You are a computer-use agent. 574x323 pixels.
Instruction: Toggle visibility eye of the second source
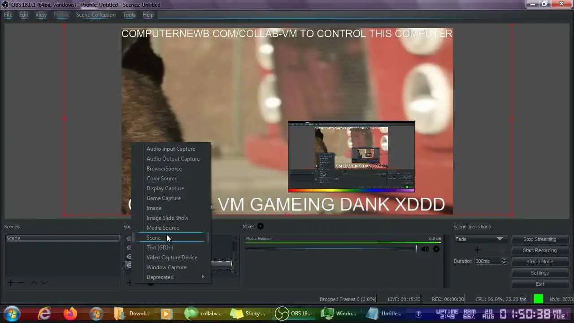pos(129,248)
